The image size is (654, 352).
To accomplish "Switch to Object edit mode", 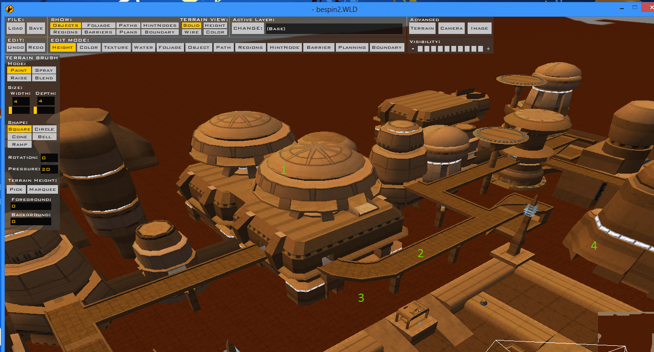I will [x=198, y=47].
